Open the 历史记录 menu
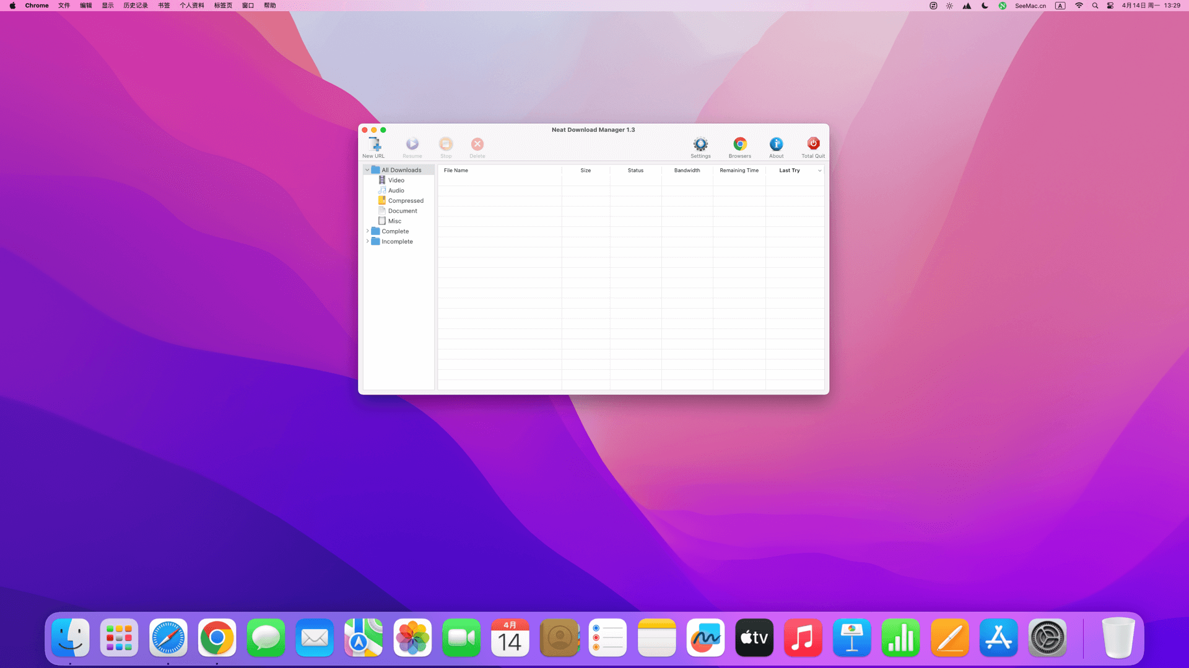Viewport: 1189px width, 668px height. tap(136, 6)
